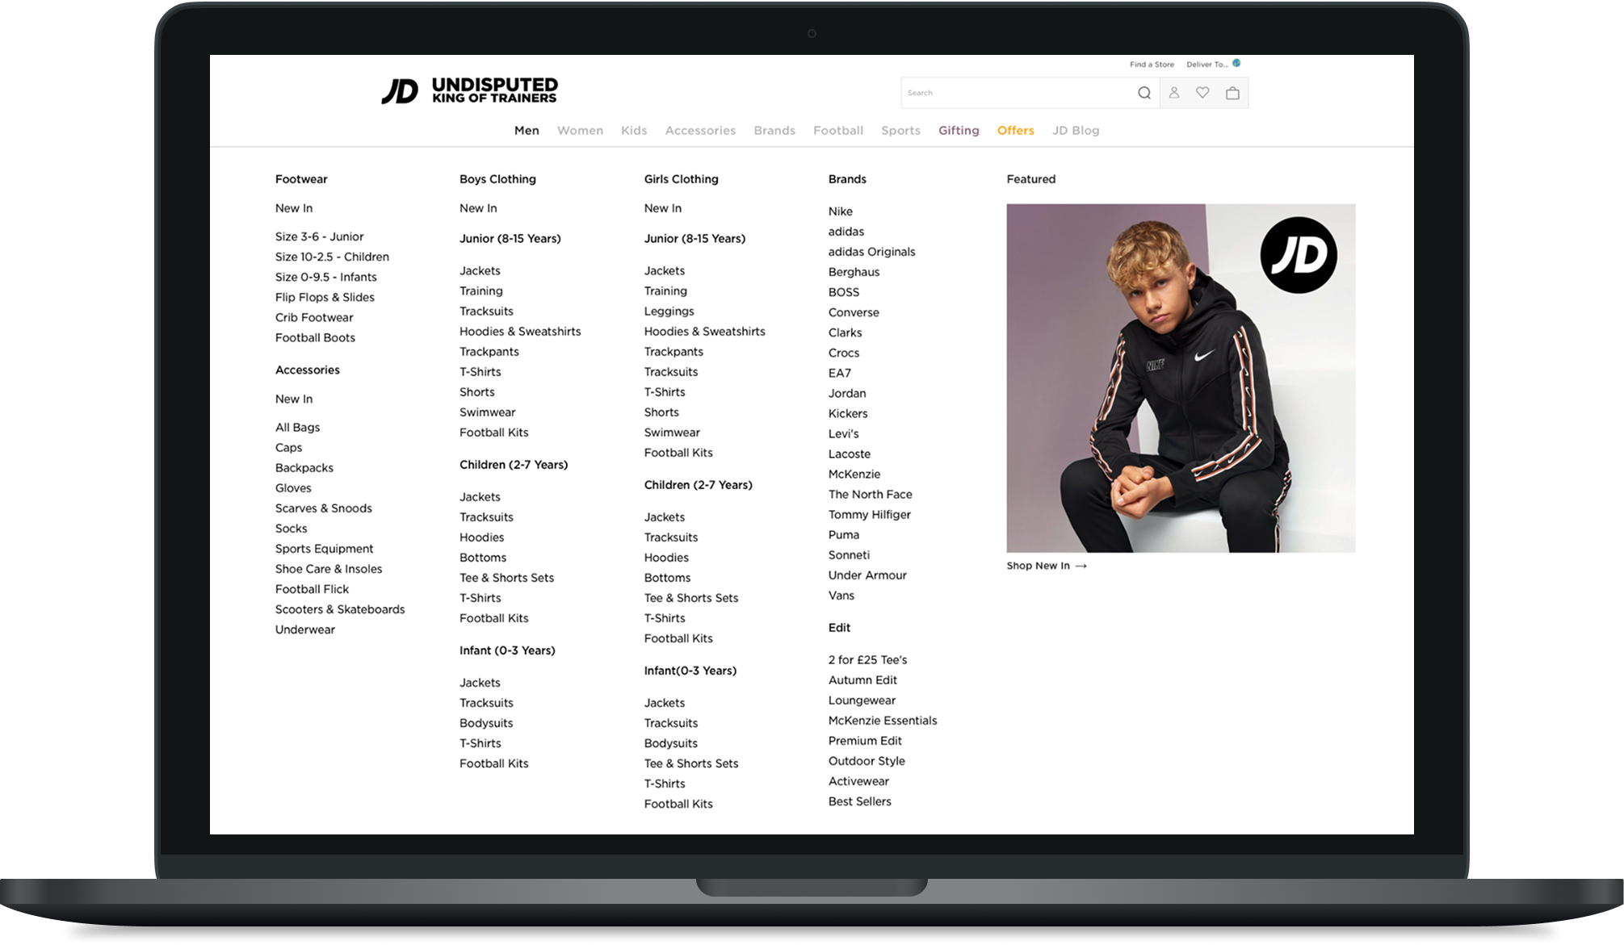Open the Gifting section
This screenshot has width=1624, height=945.
(959, 130)
